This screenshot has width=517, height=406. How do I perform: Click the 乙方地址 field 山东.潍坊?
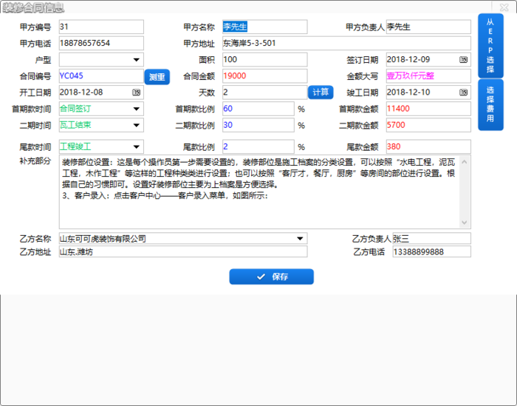(183, 251)
